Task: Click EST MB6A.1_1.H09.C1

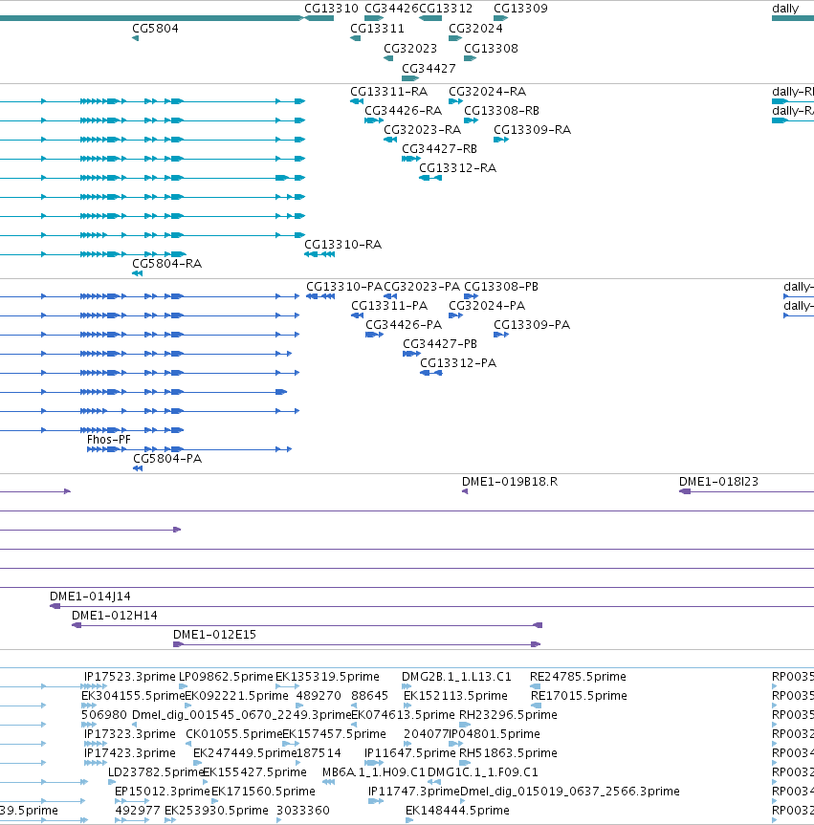Action: click(373, 772)
